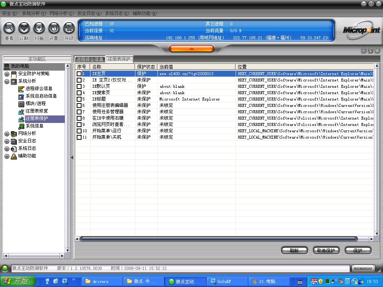Click the language bar CH icon in tray
The height and width of the screenshot is (287, 383).
[314, 281]
